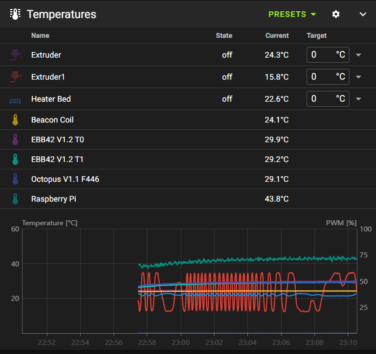Click the PWM [%] axis label
This screenshot has width=376, height=354.
point(341,223)
